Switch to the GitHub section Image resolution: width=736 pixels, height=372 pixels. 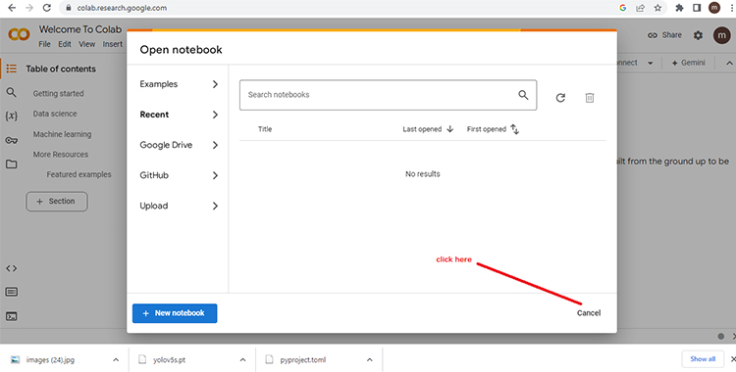tap(179, 175)
